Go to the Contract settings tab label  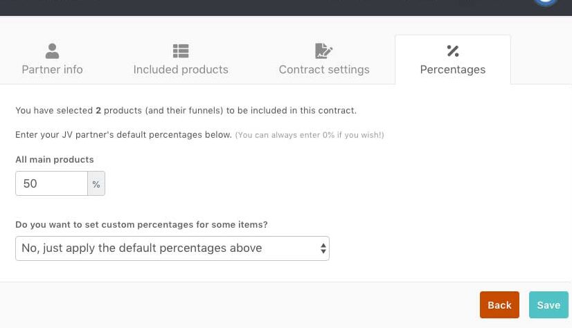click(x=324, y=69)
